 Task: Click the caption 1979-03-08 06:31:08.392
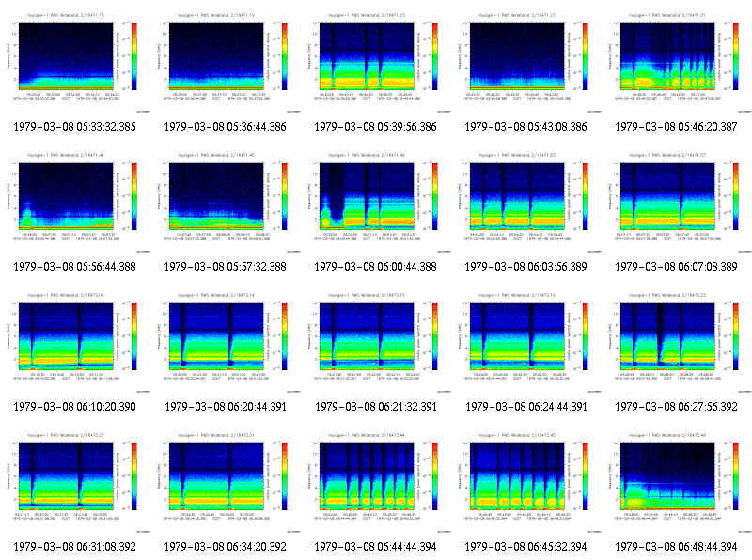[x=75, y=547]
